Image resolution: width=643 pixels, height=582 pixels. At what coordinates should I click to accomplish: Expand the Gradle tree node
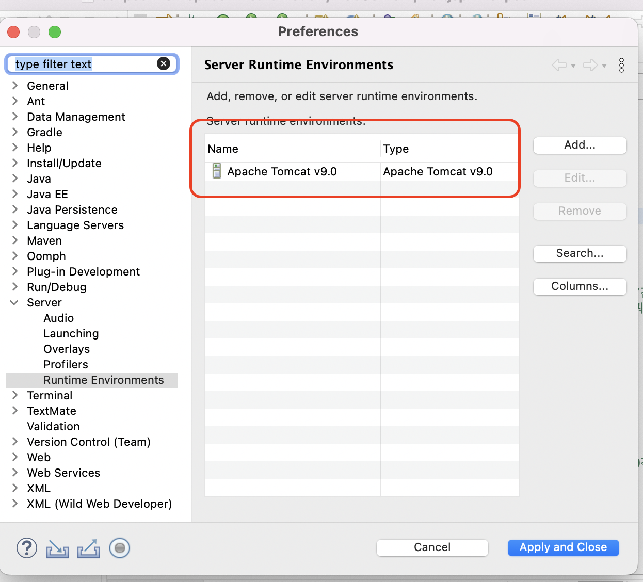[x=15, y=132]
